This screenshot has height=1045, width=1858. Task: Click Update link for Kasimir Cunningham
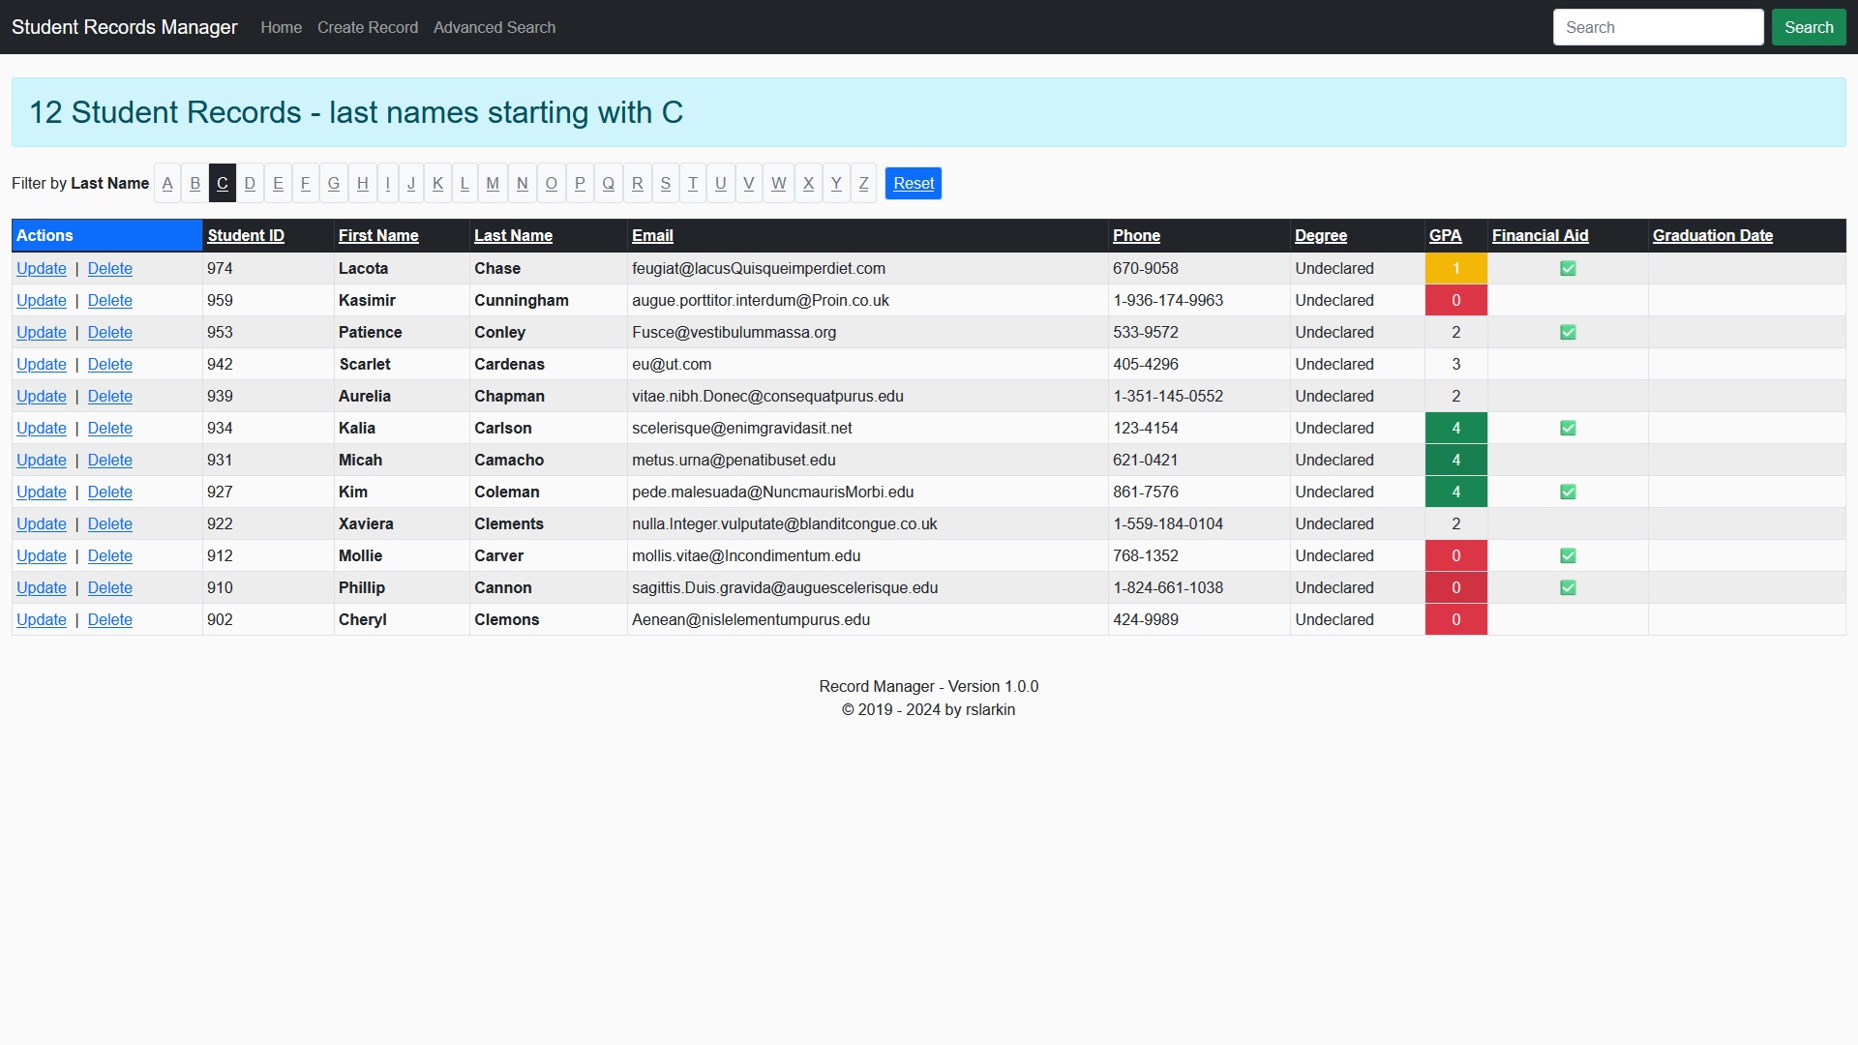(x=42, y=301)
